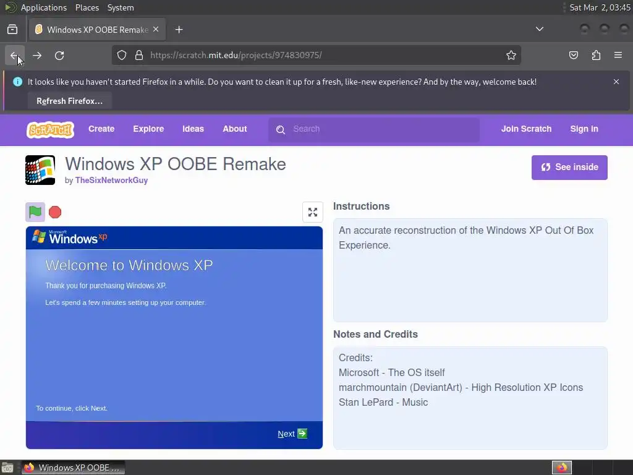Open tracking protection shield info

click(x=122, y=55)
